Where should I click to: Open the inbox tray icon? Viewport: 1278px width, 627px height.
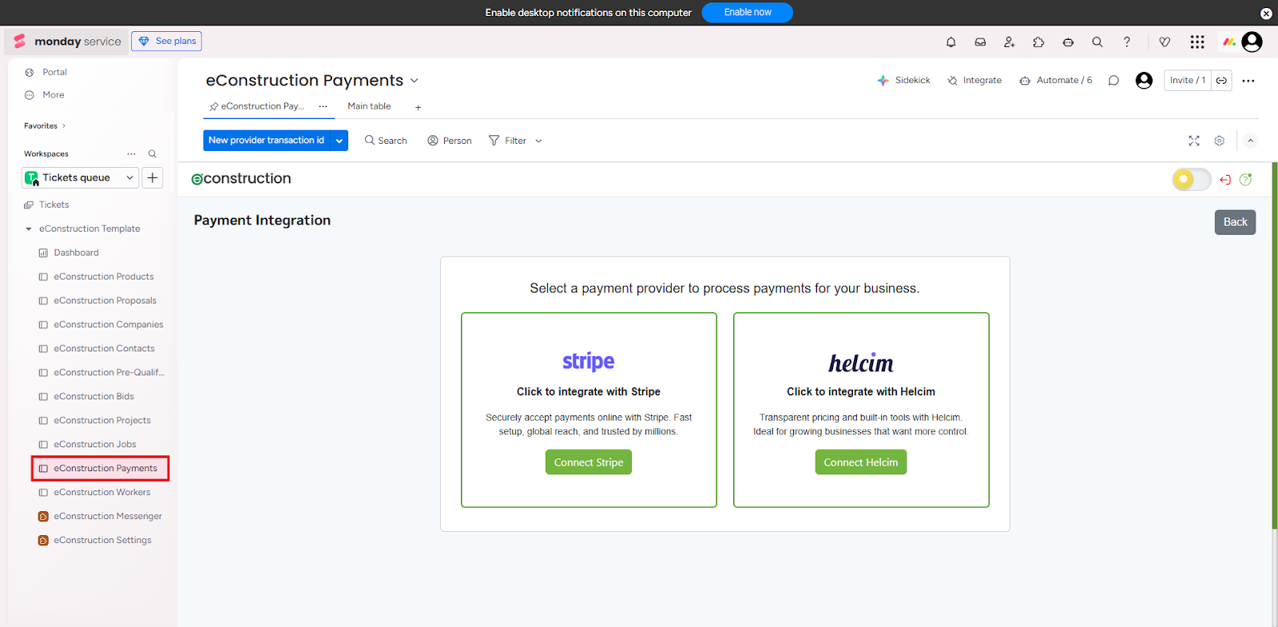(980, 42)
